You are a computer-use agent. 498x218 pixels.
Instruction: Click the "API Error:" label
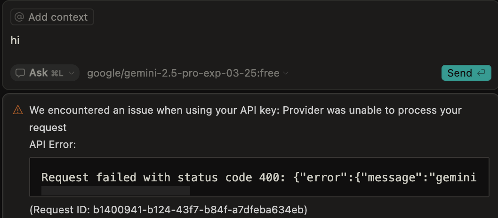pyautogui.click(x=52, y=145)
